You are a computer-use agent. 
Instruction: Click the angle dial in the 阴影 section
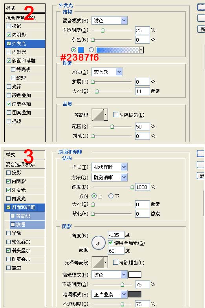pos(98,243)
